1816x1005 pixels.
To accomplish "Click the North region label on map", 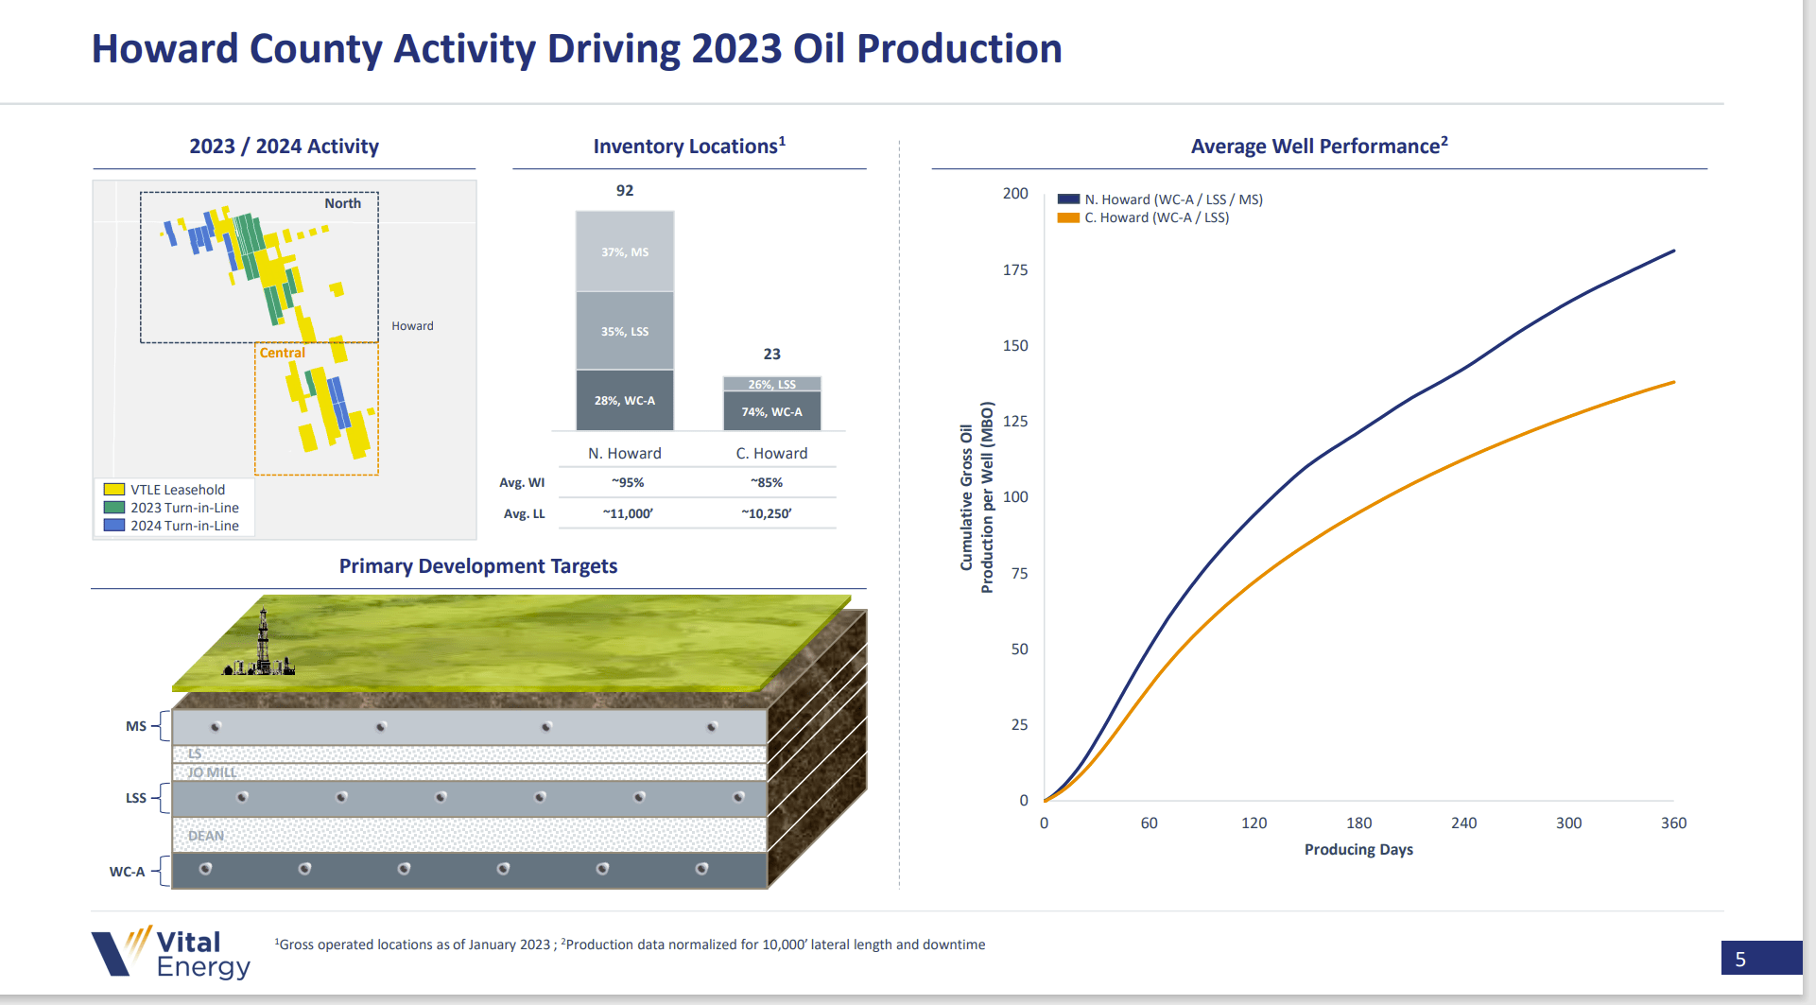I will click(x=342, y=203).
